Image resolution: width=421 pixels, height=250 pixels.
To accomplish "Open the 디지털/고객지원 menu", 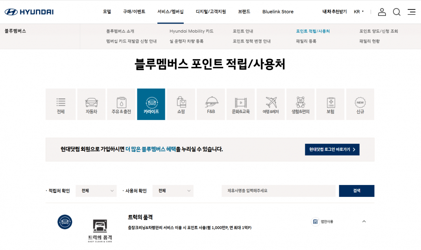I will [211, 12].
